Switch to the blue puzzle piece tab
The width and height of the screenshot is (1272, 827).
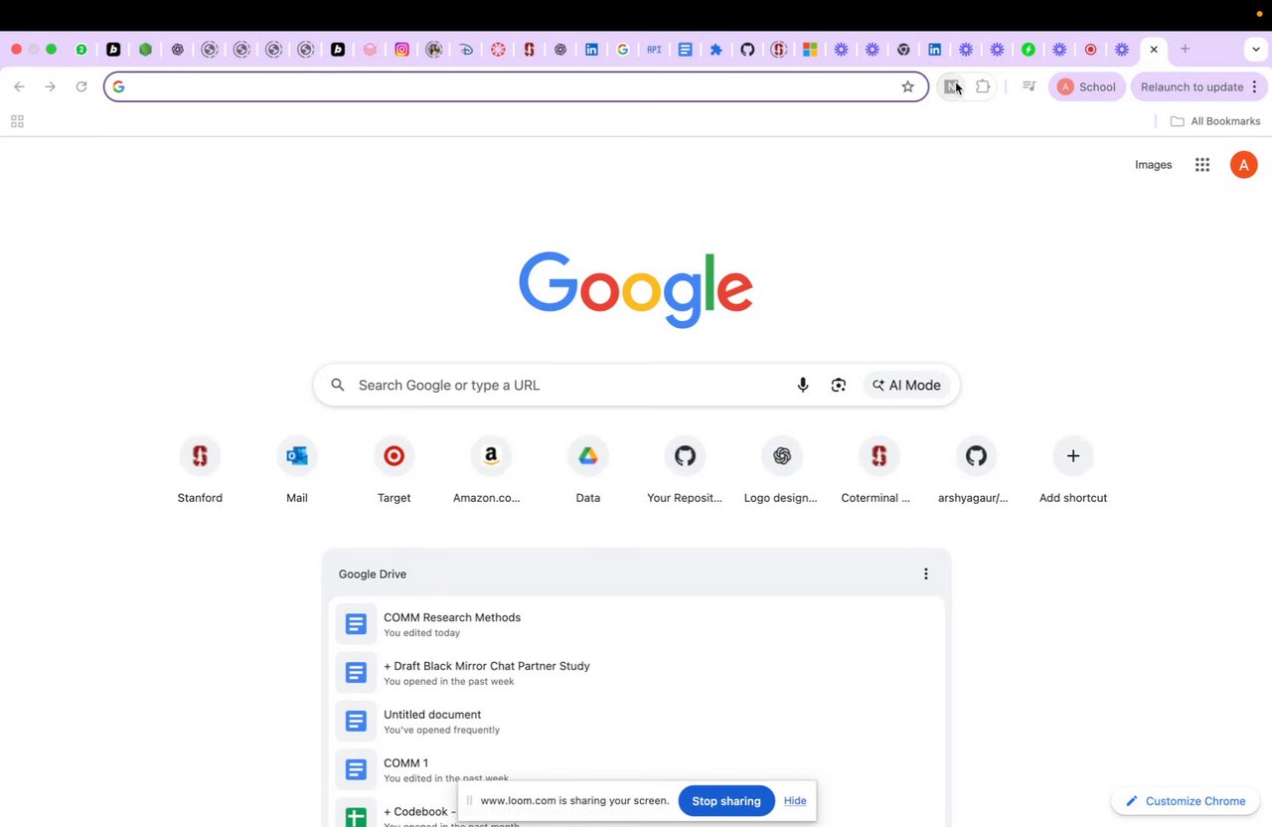click(x=715, y=49)
